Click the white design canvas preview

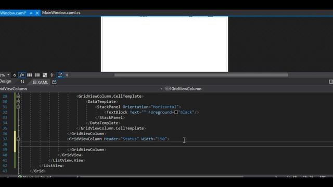(x=164, y=44)
